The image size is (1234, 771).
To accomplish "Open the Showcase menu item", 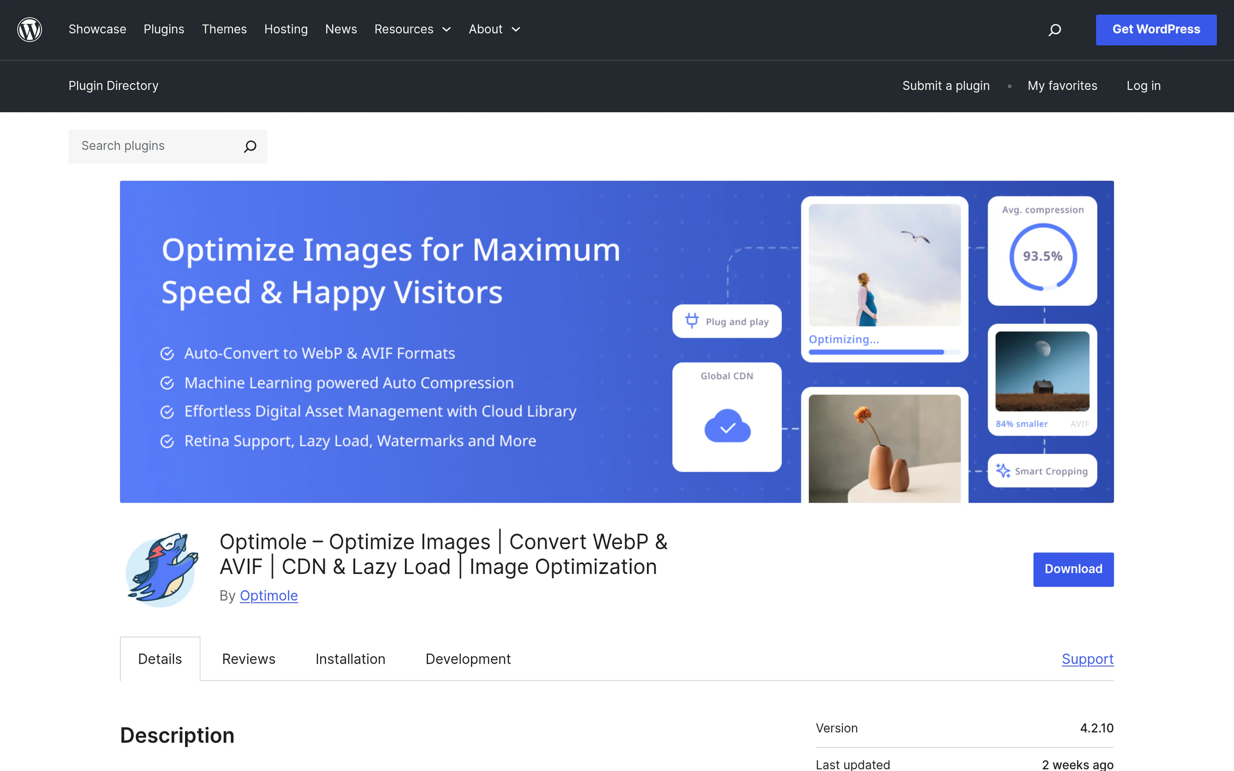I will click(97, 29).
